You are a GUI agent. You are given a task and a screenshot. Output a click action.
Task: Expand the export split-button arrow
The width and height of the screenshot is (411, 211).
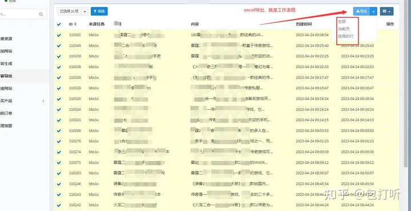373,11
